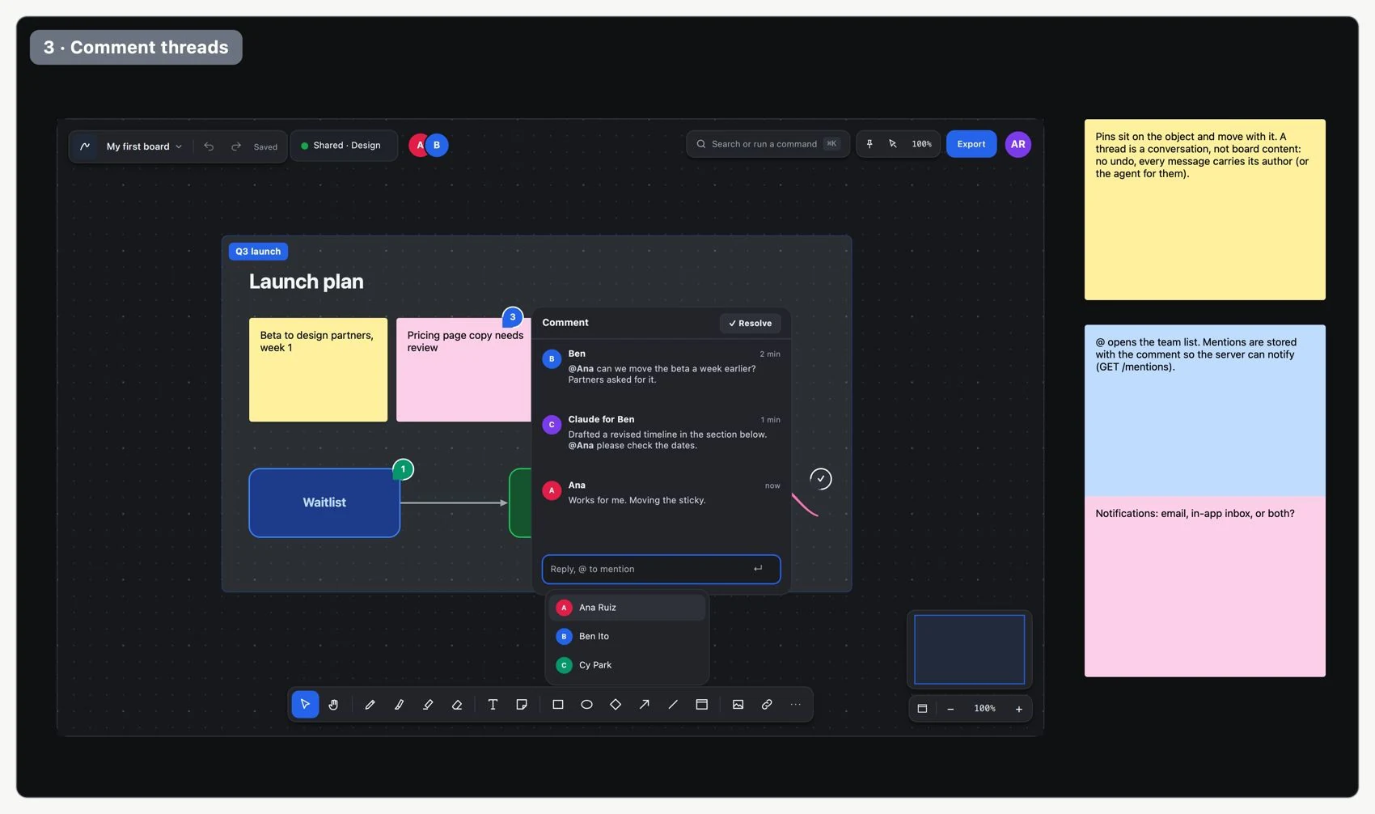Choose the straight line tool
The width and height of the screenshot is (1375, 814).
coord(673,705)
